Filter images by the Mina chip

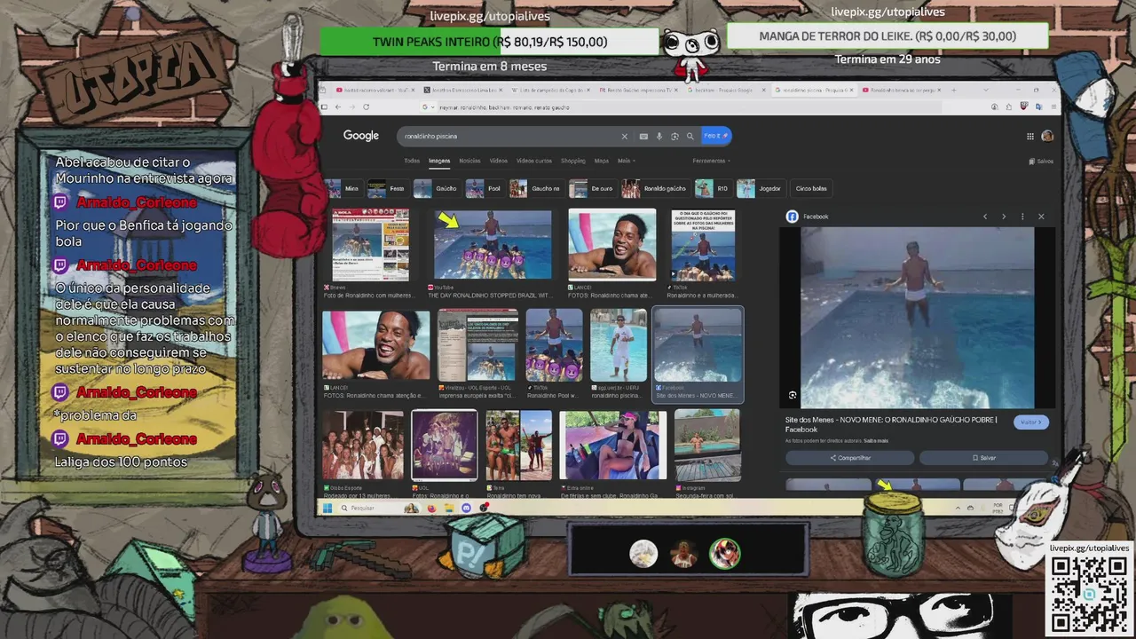tap(343, 188)
